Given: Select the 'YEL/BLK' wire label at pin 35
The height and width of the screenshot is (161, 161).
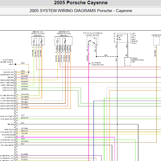Looking at the screenshot, I should click(x=24, y=160).
